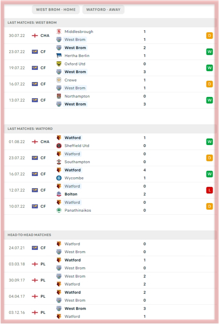
Task: Click the Southampton club crest icon
Action: tap(59, 162)
